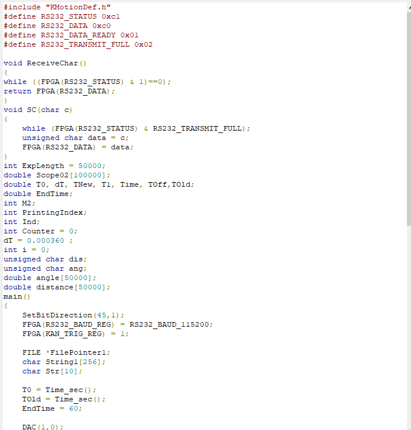The width and height of the screenshot is (411, 430).
Task: Click on void SC(char c) declaration
Action: click(x=37, y=110)
